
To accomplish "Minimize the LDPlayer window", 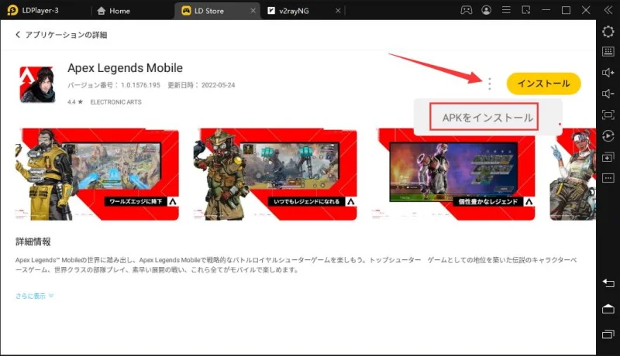I will (x=546, y=10).
